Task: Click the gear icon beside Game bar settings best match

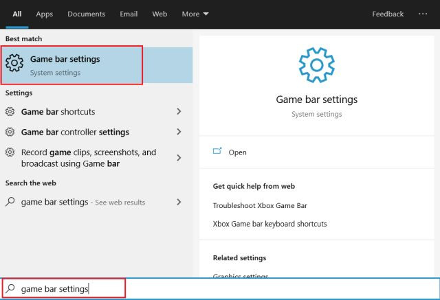Action: click(x=14, y=63)
